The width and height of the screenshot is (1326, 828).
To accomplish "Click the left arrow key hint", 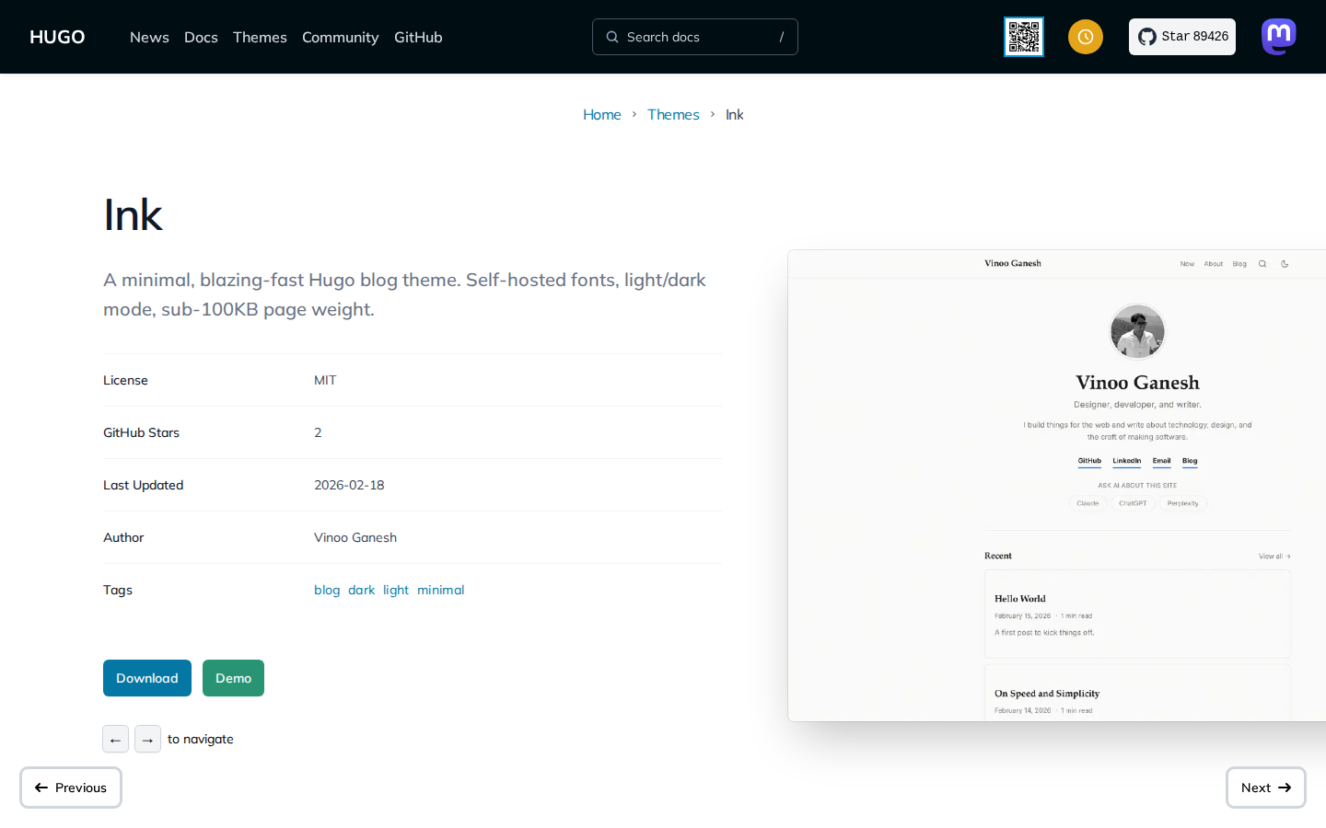I will [115, 739].
